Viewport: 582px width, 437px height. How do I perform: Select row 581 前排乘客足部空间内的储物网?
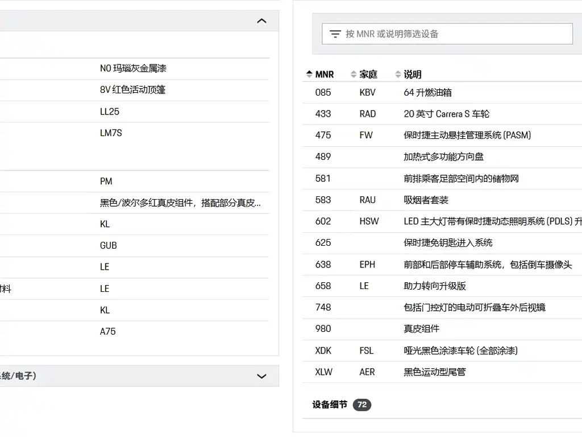(442, 178)
